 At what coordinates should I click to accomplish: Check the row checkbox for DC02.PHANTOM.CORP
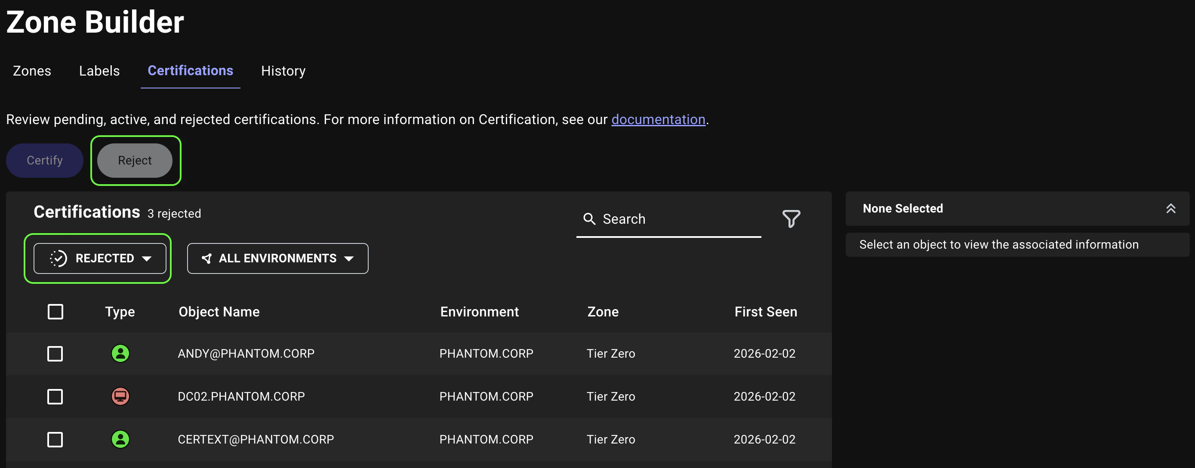point(55,396)
